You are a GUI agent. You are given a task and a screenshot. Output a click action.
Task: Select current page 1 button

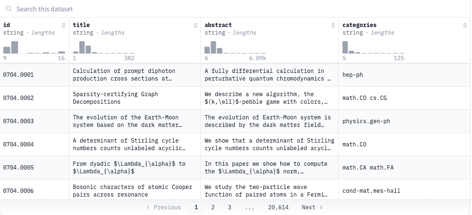click(x=196, y=207)
